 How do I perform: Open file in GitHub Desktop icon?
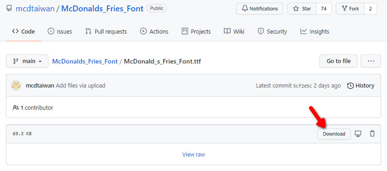pyautogui.click(x=358, y=134)
